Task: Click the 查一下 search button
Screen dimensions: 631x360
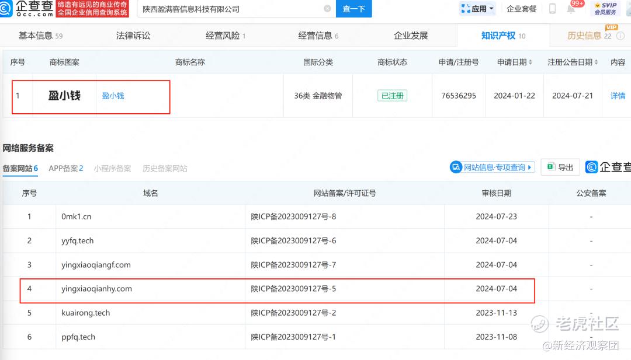Action: tap(353, 8)
